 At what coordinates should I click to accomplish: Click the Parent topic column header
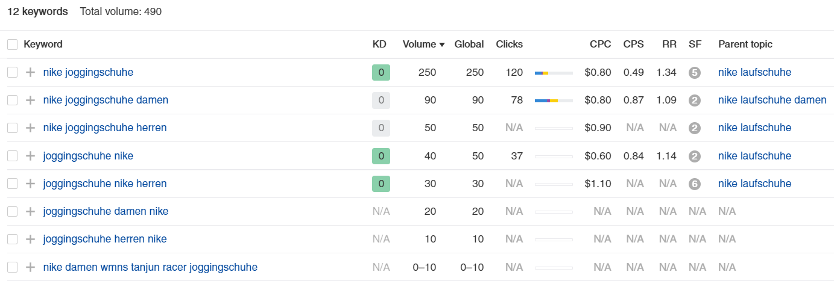(745, 45)
